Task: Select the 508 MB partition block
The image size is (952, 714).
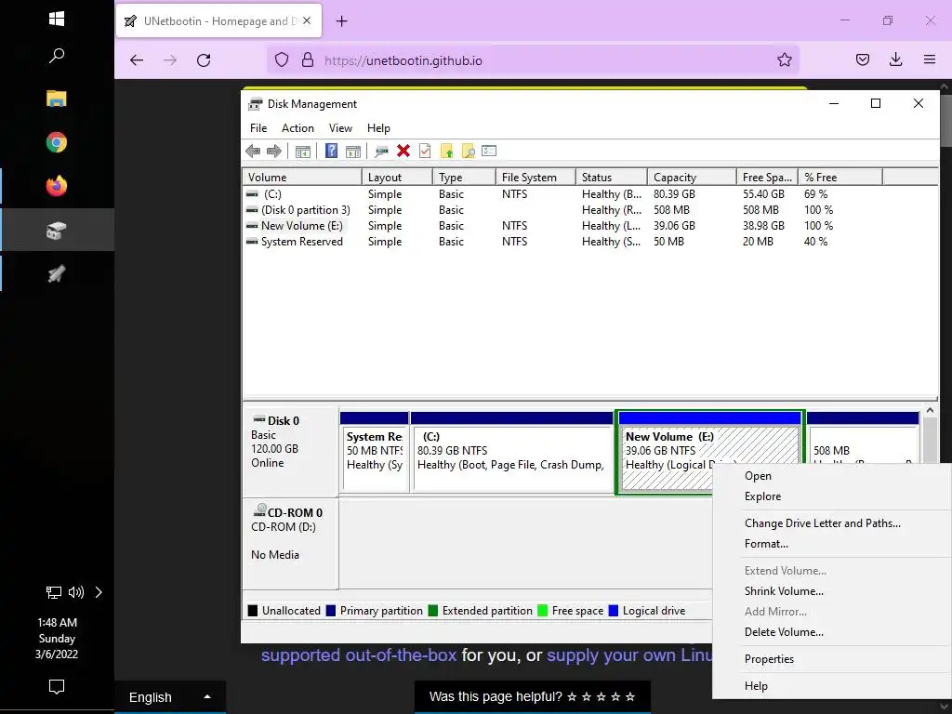Action: 863,439
